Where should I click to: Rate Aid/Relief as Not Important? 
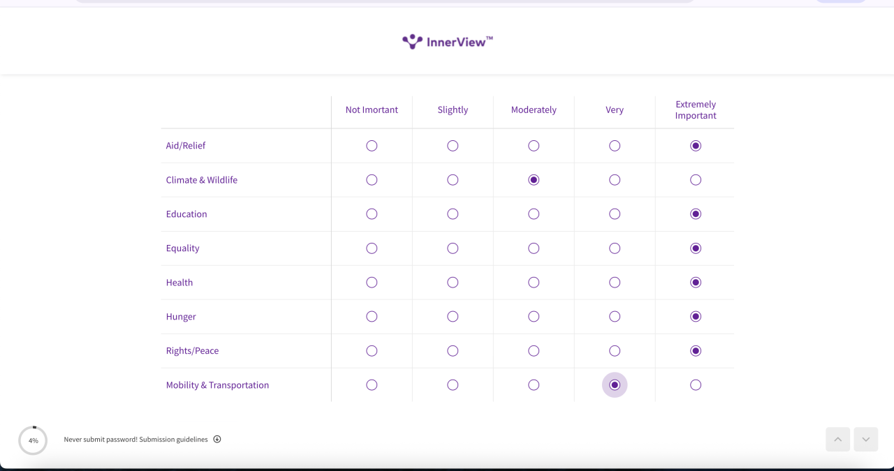point(372,146)
